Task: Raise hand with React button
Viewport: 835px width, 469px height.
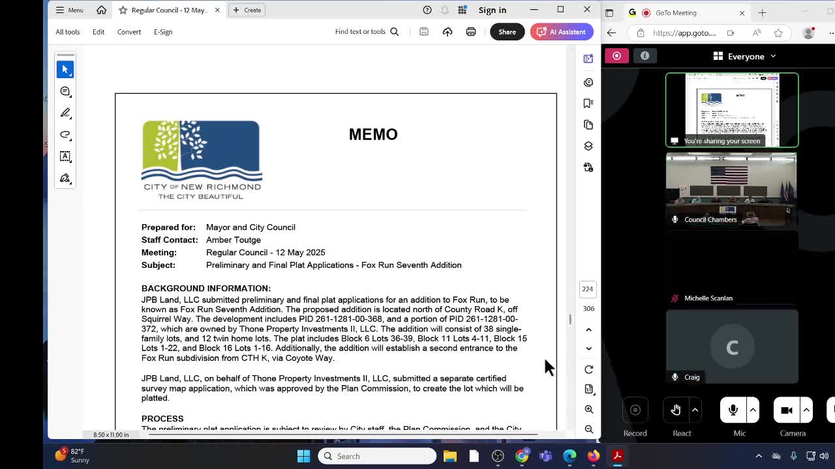Action: coord(676,410)
